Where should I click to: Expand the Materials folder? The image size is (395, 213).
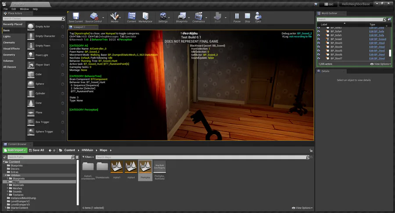tap(7, 185)
